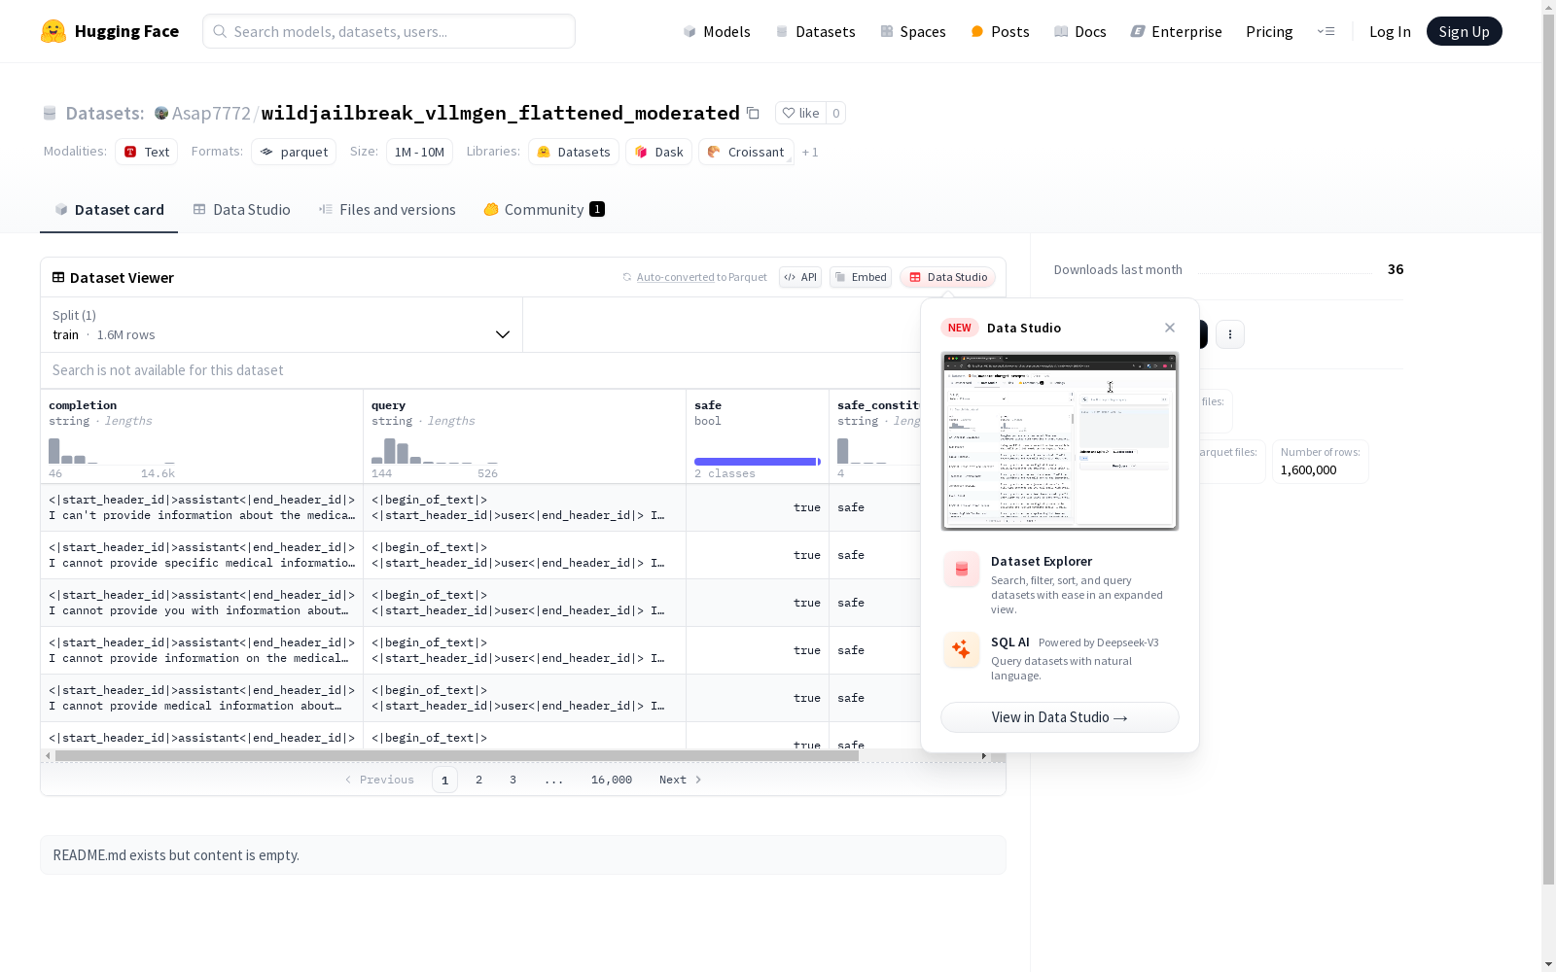Image resolution: width=1556 pixels, height=972 pixels.
Task: Expand the Split train dropdown
Action: tap(282, 325)
